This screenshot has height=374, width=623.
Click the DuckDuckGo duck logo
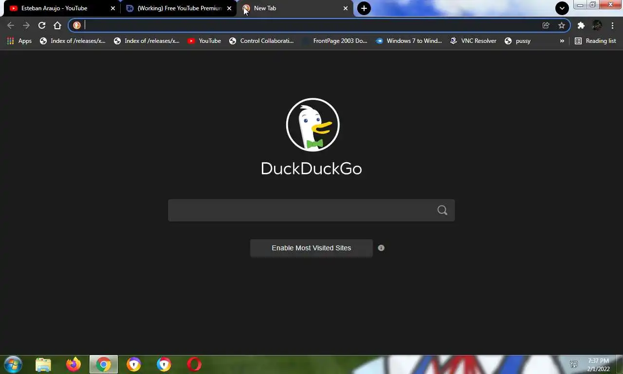point(312,125)
